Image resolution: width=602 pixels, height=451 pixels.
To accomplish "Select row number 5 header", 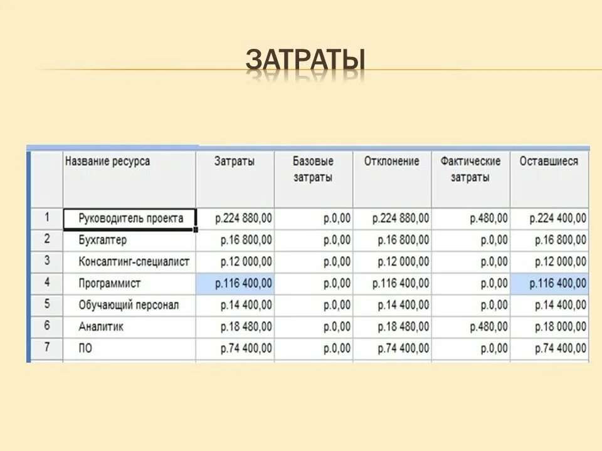I will pos(46,306).
